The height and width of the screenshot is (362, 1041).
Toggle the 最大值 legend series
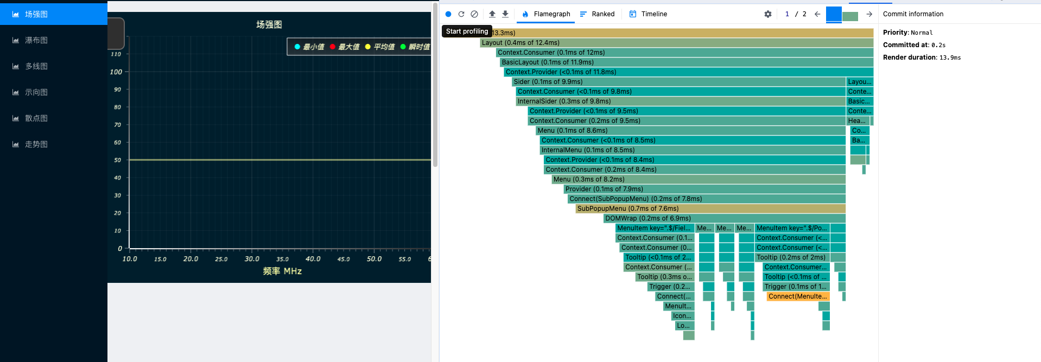click(345, 47)
